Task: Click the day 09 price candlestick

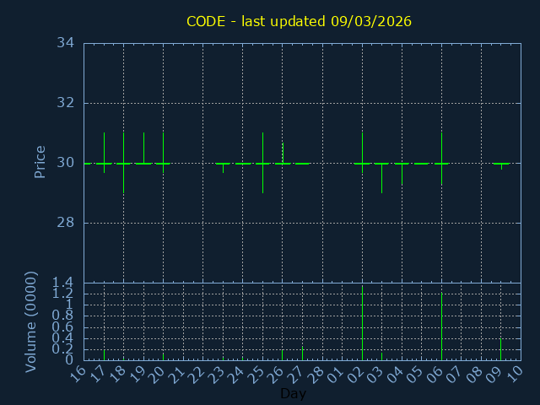Action: 501,165
